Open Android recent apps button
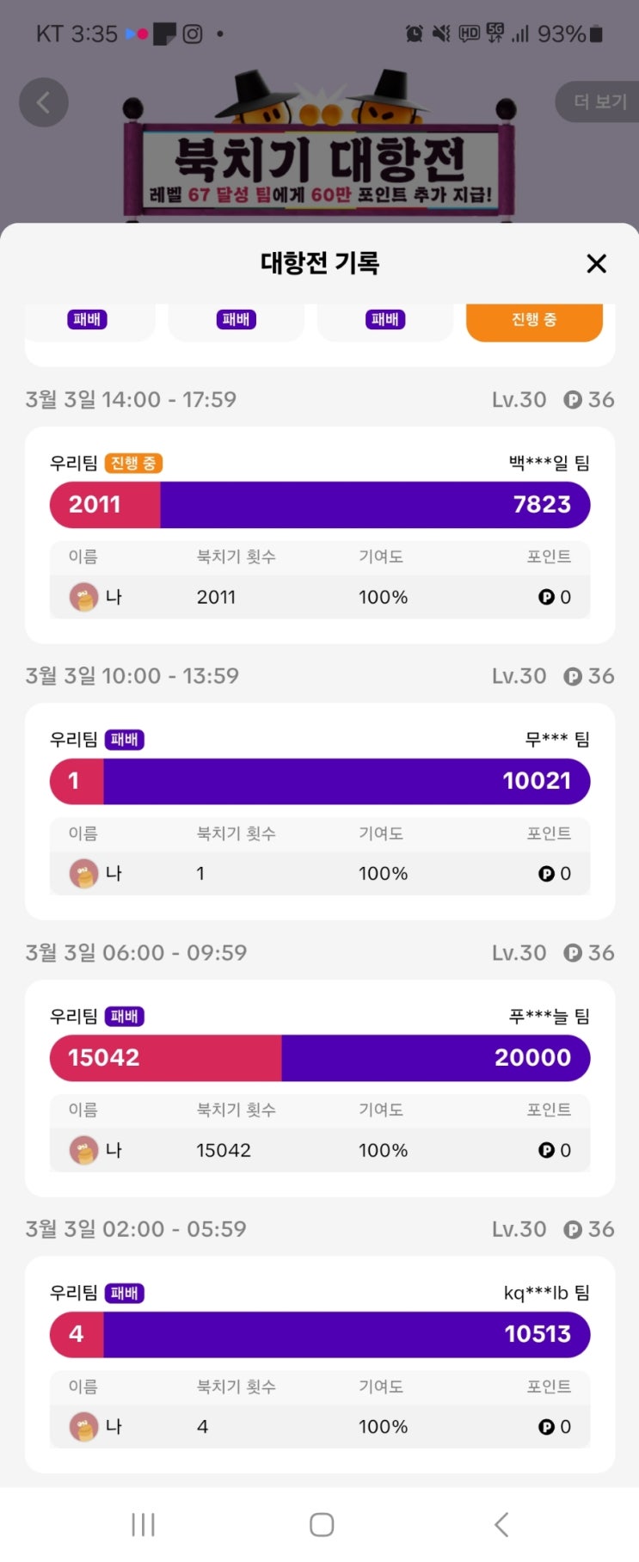Image resolution: width=639 pixels, height=1562 pixels. click(x=143, y=1524)
